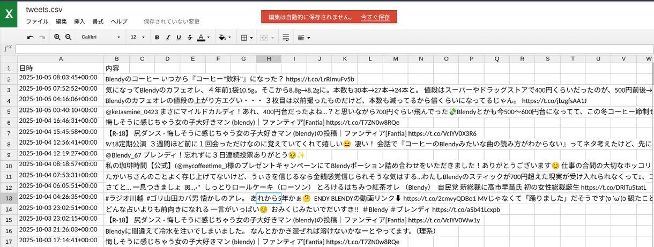Click the fx formula icon
This screenshot has width=654, height=247.
coord(8,49)
